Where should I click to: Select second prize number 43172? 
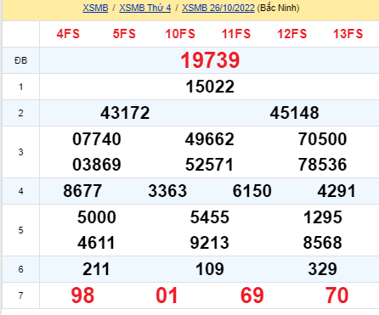pos(125,113)
